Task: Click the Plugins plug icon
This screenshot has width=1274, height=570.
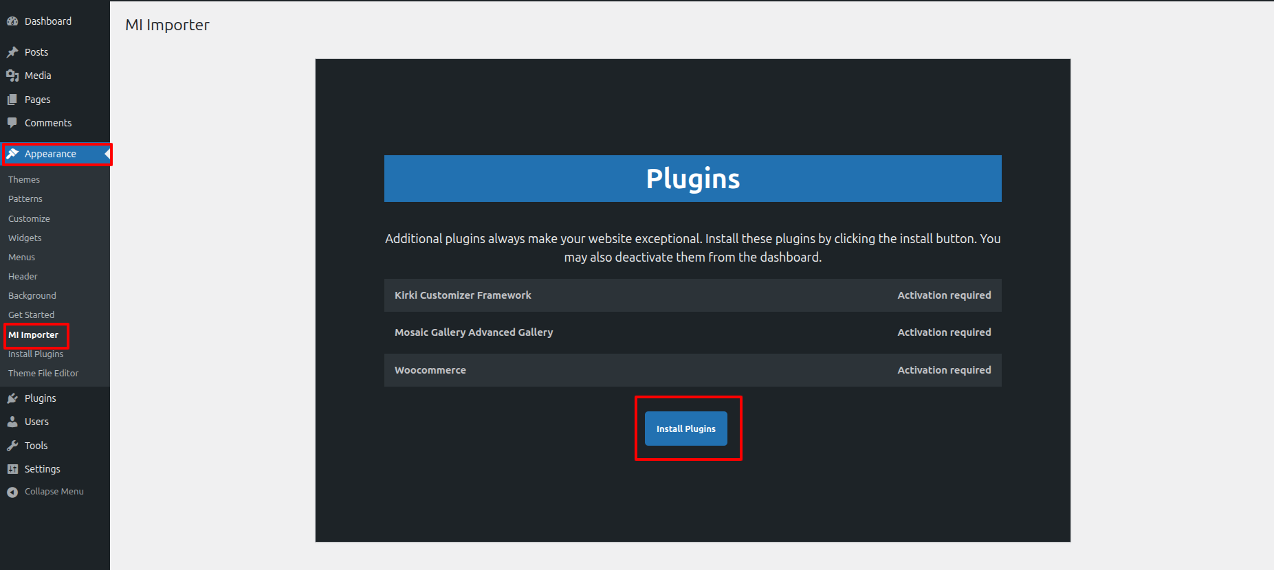Action: tap(12, 398)
